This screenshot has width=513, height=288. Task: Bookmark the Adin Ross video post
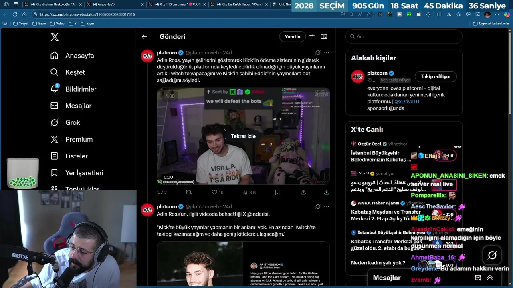point(277,192)
